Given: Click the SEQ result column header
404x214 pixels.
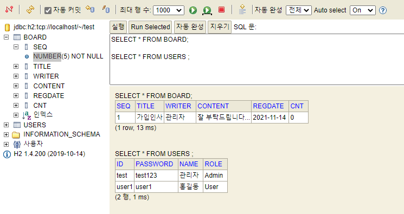Looking at the screenshot, I should click(125, 106).
